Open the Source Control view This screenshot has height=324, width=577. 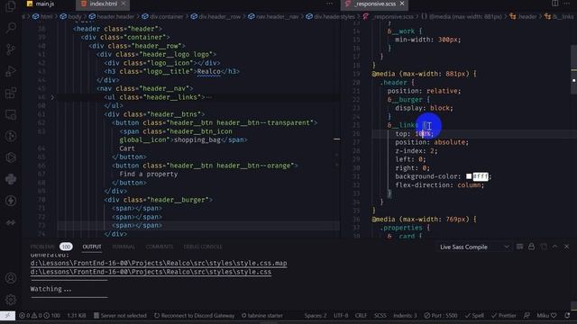click(11, 49)
